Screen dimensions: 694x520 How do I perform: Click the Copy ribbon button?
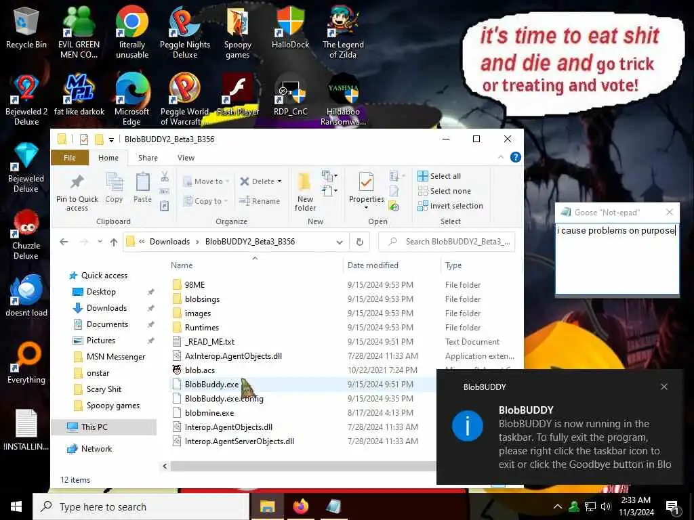(114, 188)
